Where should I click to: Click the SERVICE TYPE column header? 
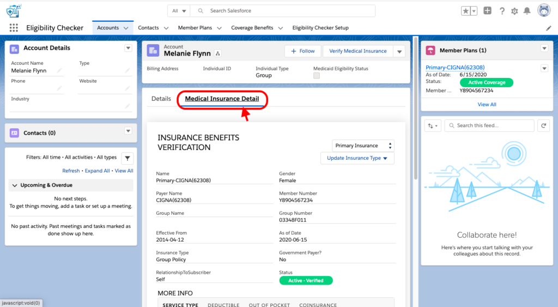tap(180, 305)
